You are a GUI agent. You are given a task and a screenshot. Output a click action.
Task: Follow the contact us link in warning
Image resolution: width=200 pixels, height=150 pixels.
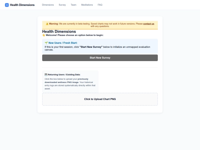pyautogui.click(x=149, y=24)
